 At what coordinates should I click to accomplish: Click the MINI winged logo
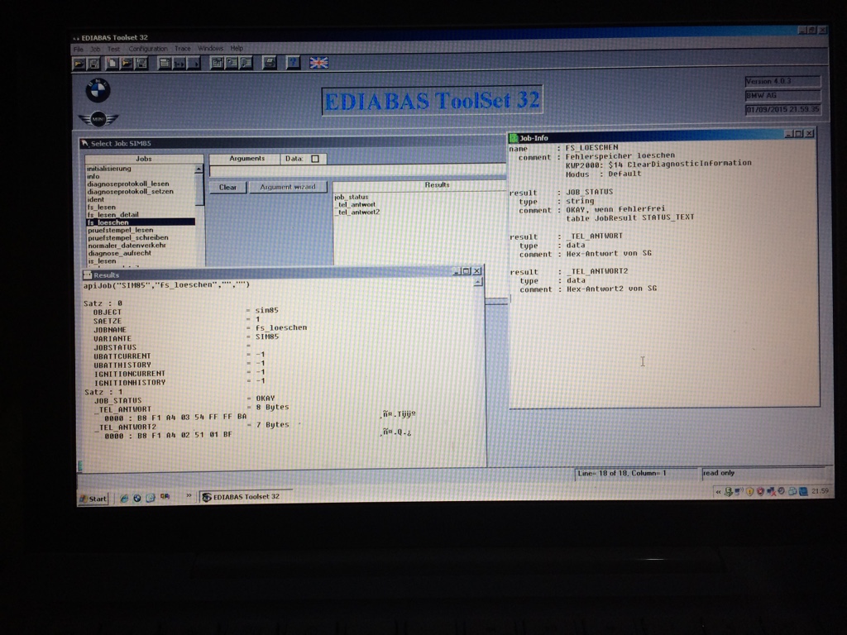point(98,119)
